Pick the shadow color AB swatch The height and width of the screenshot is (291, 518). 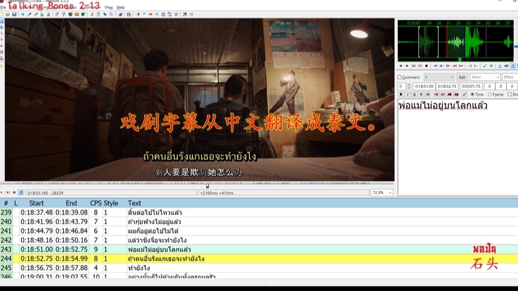[x=456, y=94]
